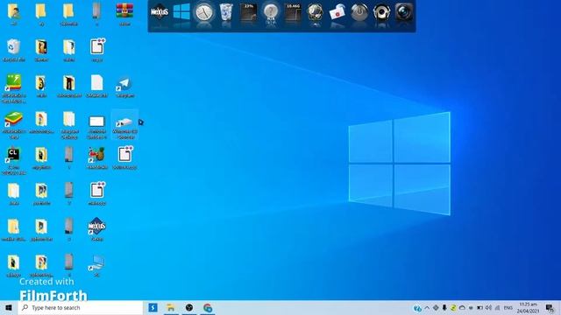Click the camera lens icon in the dock
Screen dimensions: 561x315
pos(404,12)
